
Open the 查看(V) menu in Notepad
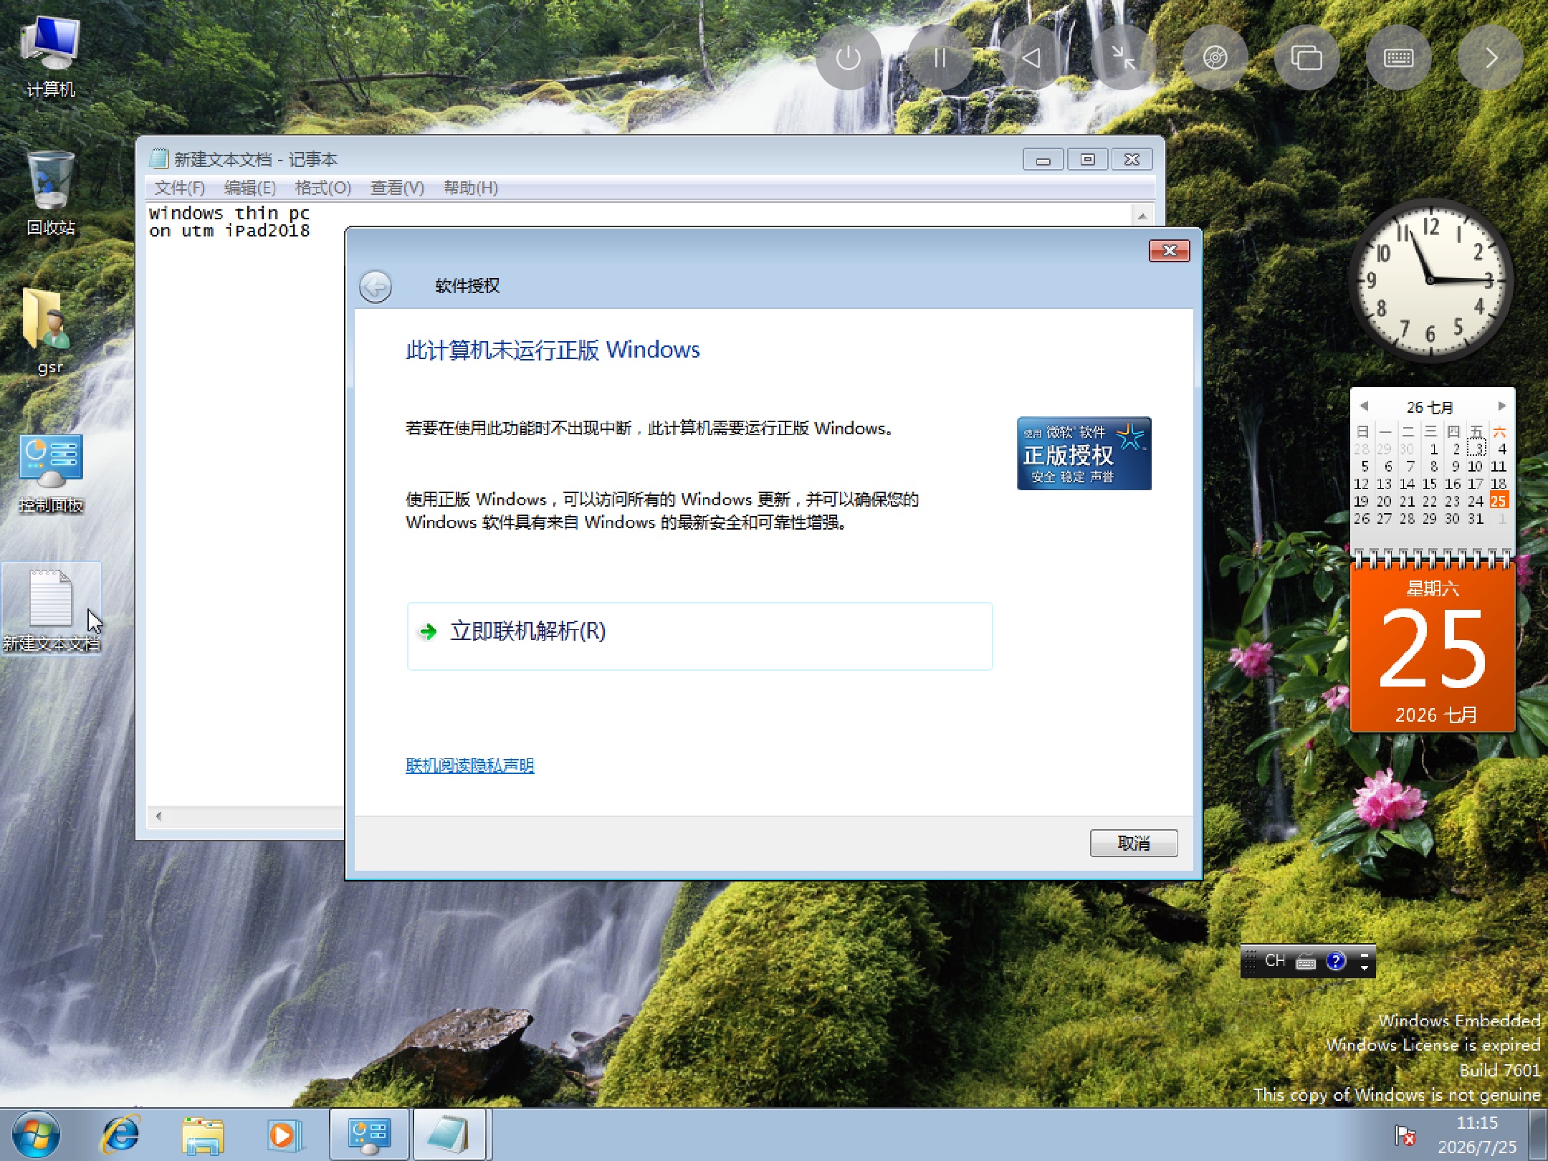pyautogui.click(x=397, y=188)
